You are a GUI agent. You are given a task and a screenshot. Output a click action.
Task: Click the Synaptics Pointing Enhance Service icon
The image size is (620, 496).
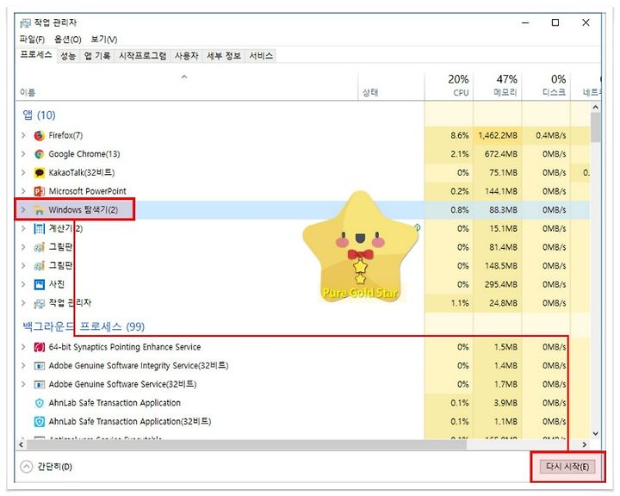pos(39,347)
